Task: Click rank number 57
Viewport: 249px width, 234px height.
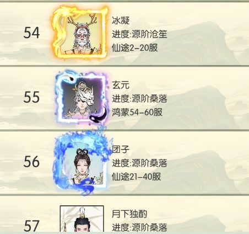Action: (31, 226)
